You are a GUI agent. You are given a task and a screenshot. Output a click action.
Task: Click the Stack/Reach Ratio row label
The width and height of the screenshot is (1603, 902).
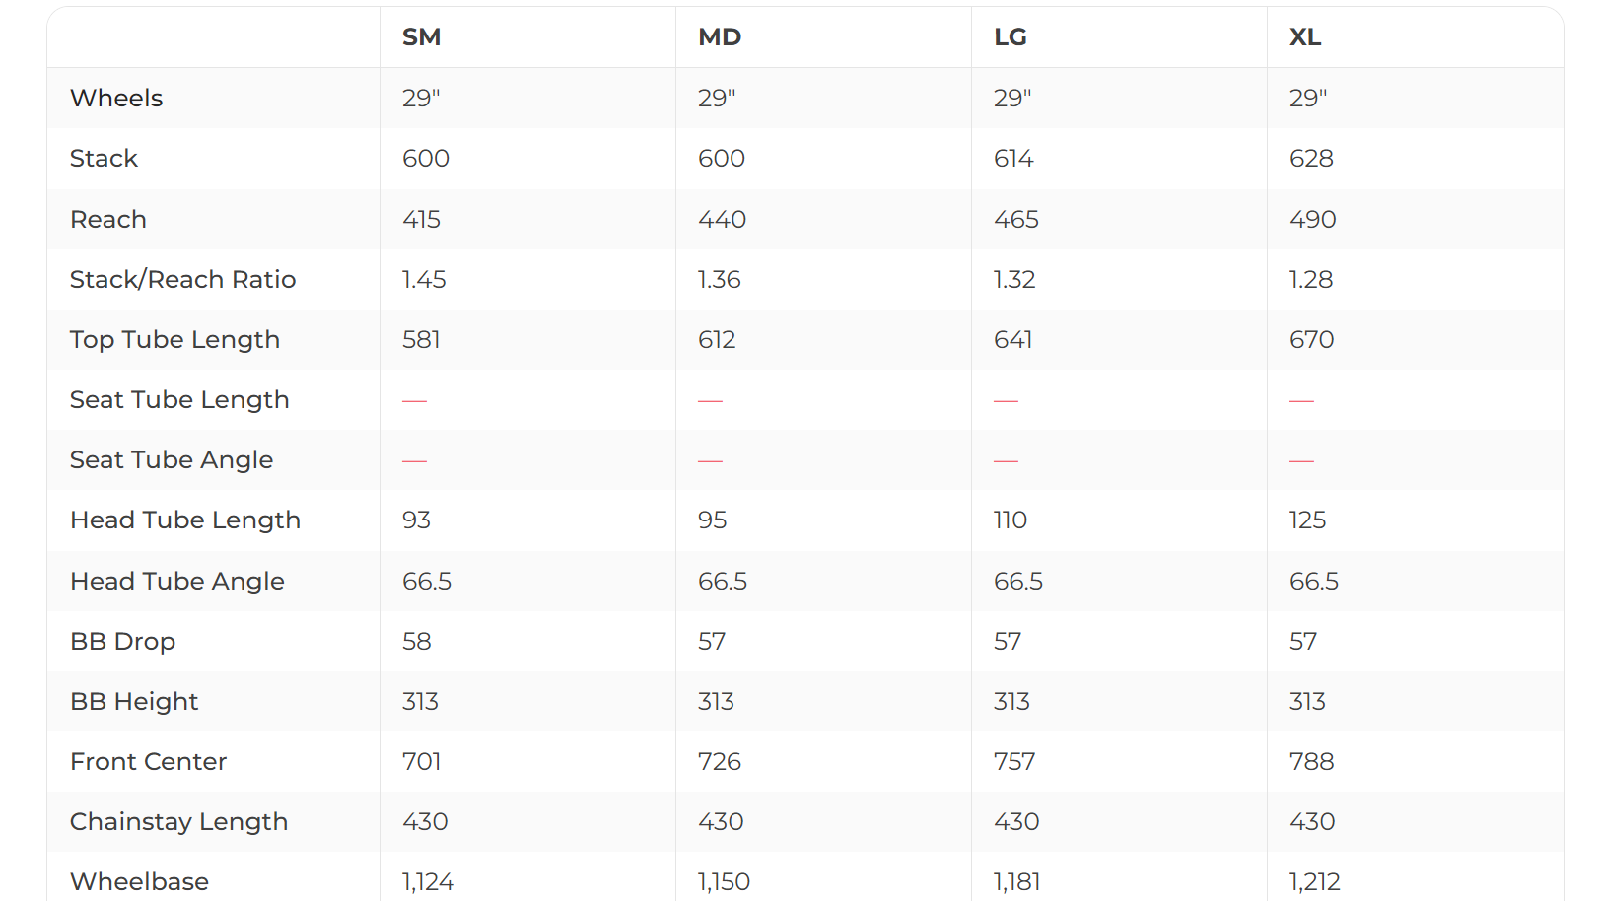click(x=182, y=280)
